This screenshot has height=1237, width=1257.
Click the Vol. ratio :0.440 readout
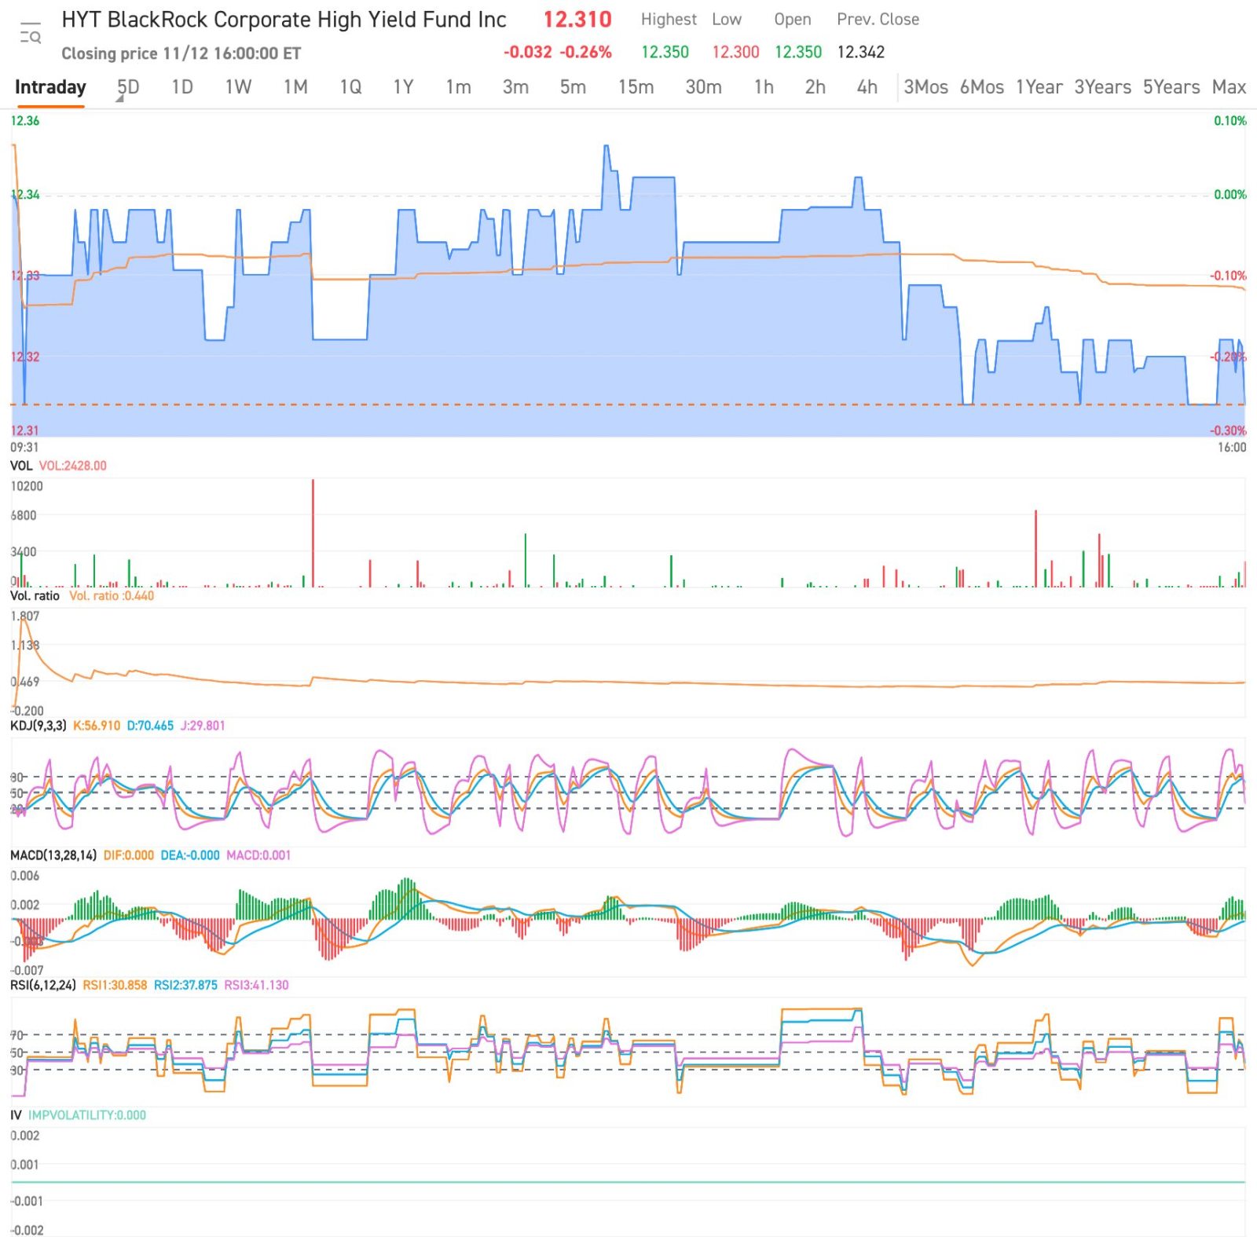tap(112, 596)
